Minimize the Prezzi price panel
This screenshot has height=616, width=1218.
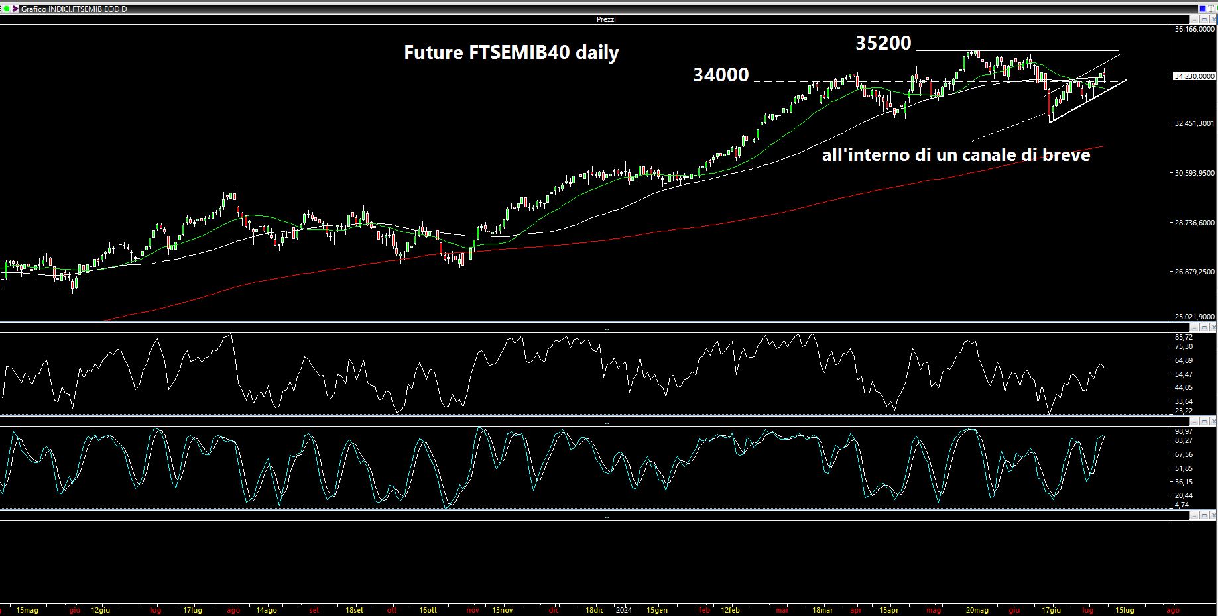[x=1194, y=19]
